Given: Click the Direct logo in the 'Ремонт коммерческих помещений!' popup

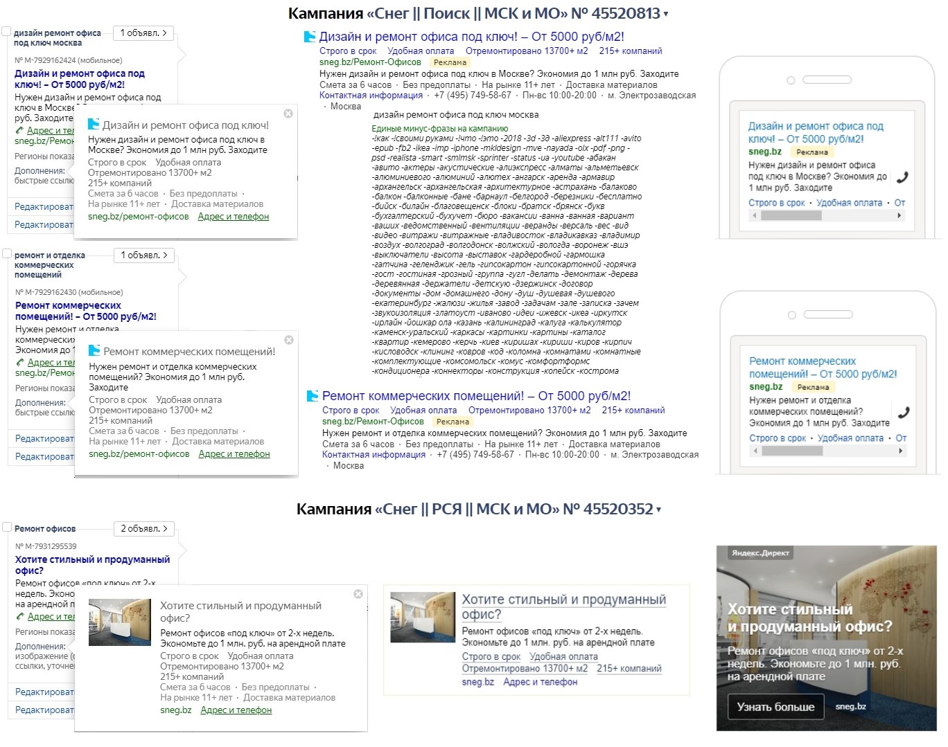Looking at the screenshot, I should pyautogui.click(x=94, y=351).
